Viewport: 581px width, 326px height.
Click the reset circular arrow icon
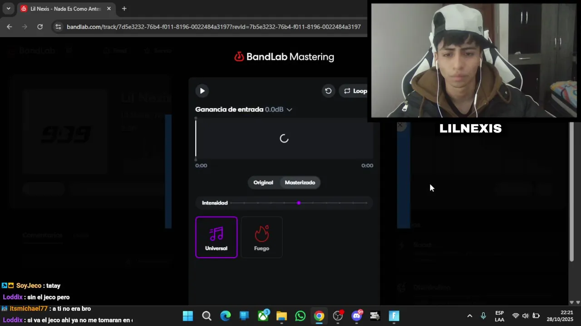tap(328, 91)
